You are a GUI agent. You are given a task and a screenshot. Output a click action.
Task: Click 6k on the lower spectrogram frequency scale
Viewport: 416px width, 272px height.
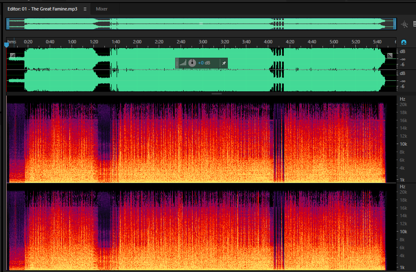click(x=402, y=248)
